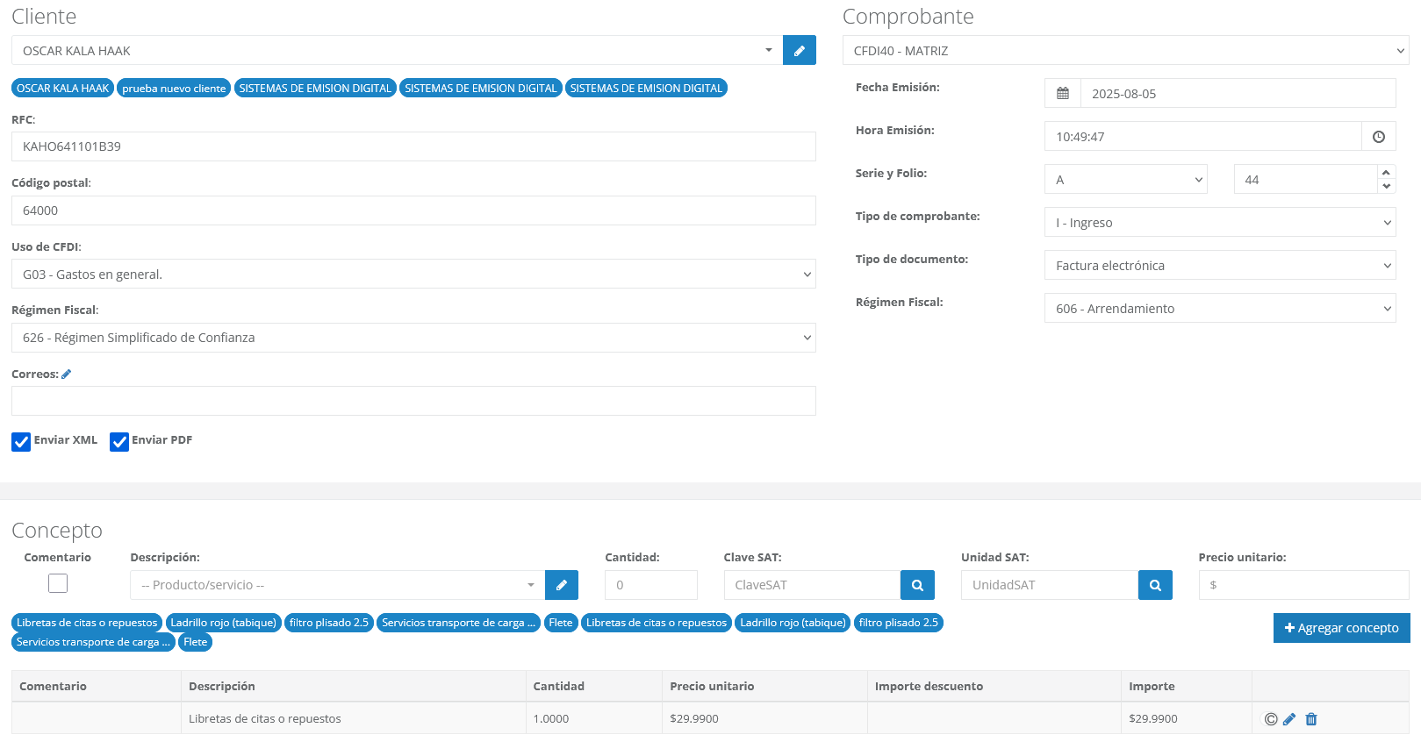Open the Uso de CFDI dropdown
The width and height of the screenshot is (1421, 749).
[413, 275]
